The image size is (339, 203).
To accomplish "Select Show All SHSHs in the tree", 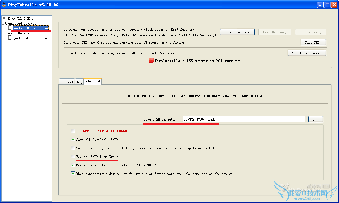I will pos(20,18).
